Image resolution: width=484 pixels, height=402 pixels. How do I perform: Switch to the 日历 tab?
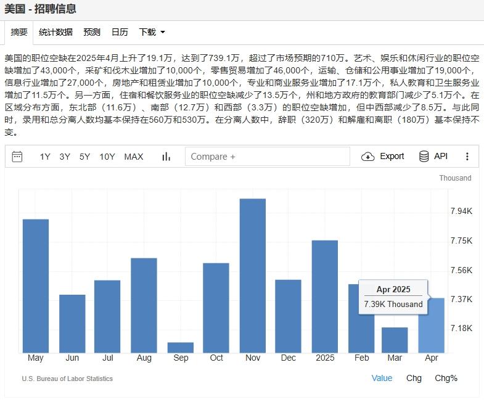pyautogui.click(x=120, y=32)
